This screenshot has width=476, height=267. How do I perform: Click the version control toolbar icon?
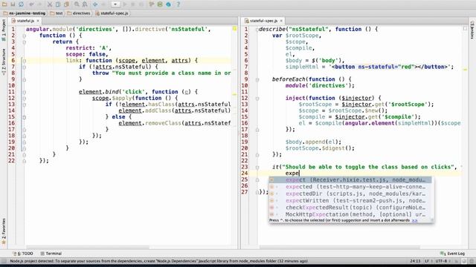coord(152,4)
